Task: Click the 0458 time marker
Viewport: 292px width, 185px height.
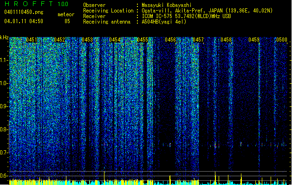Action: 226,40
